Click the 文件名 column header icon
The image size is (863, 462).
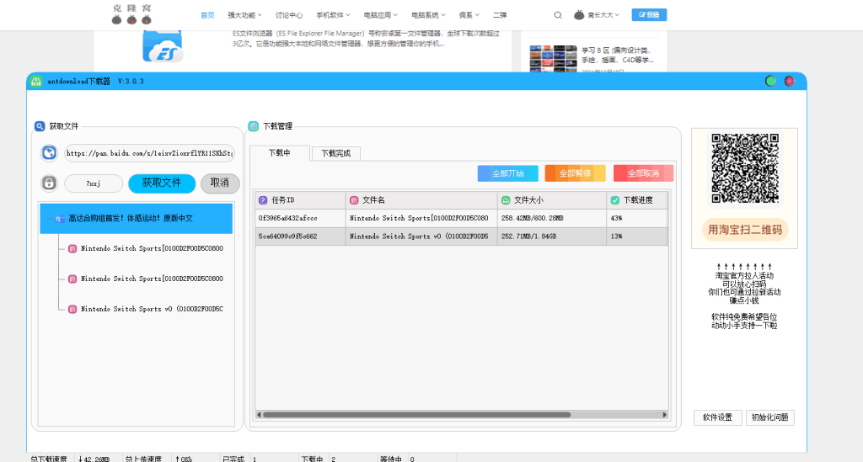(x=354, y=200)
